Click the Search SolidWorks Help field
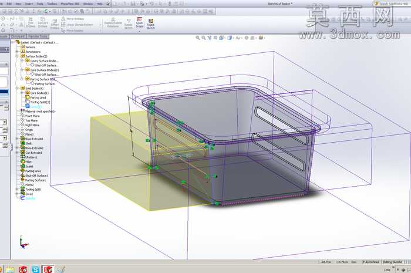The width and height of the screenshot is (411, 273). [392, 4]
